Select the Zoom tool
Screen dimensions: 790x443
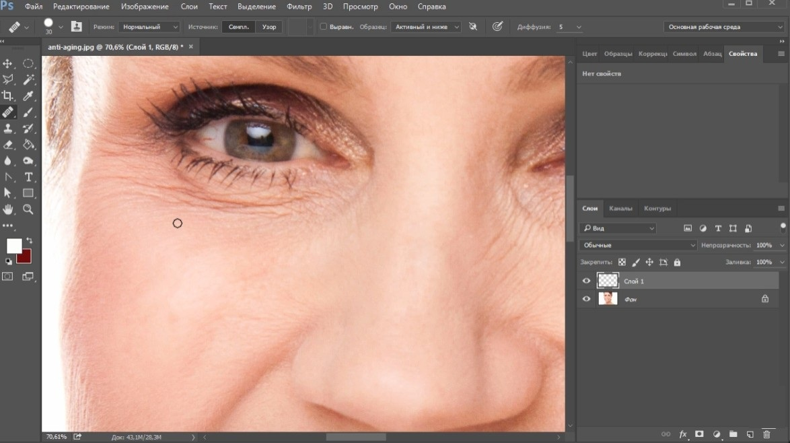tap(28, 209)
